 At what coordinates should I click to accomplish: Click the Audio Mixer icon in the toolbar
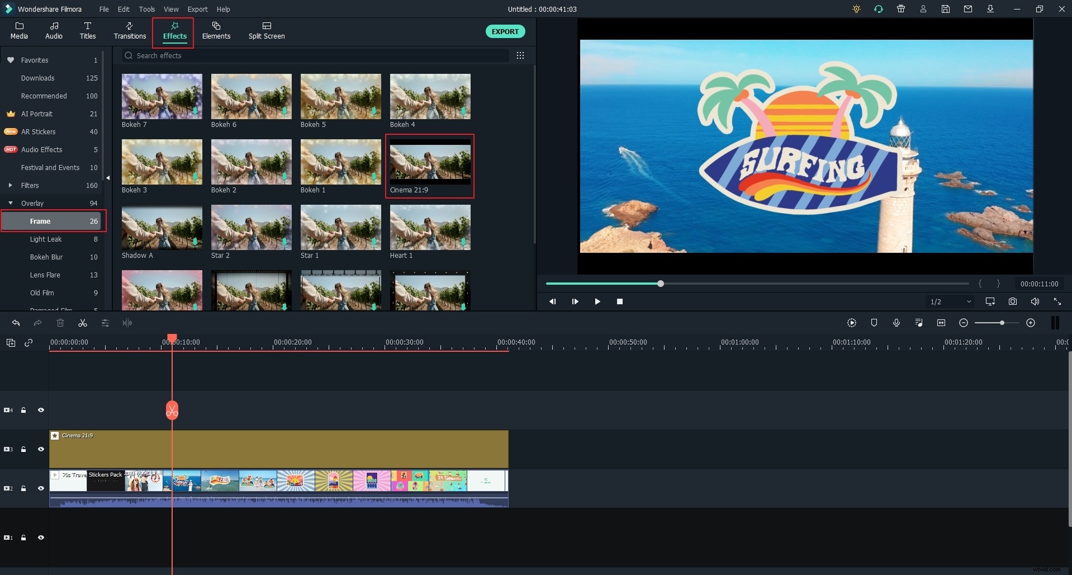pos(919,323)
